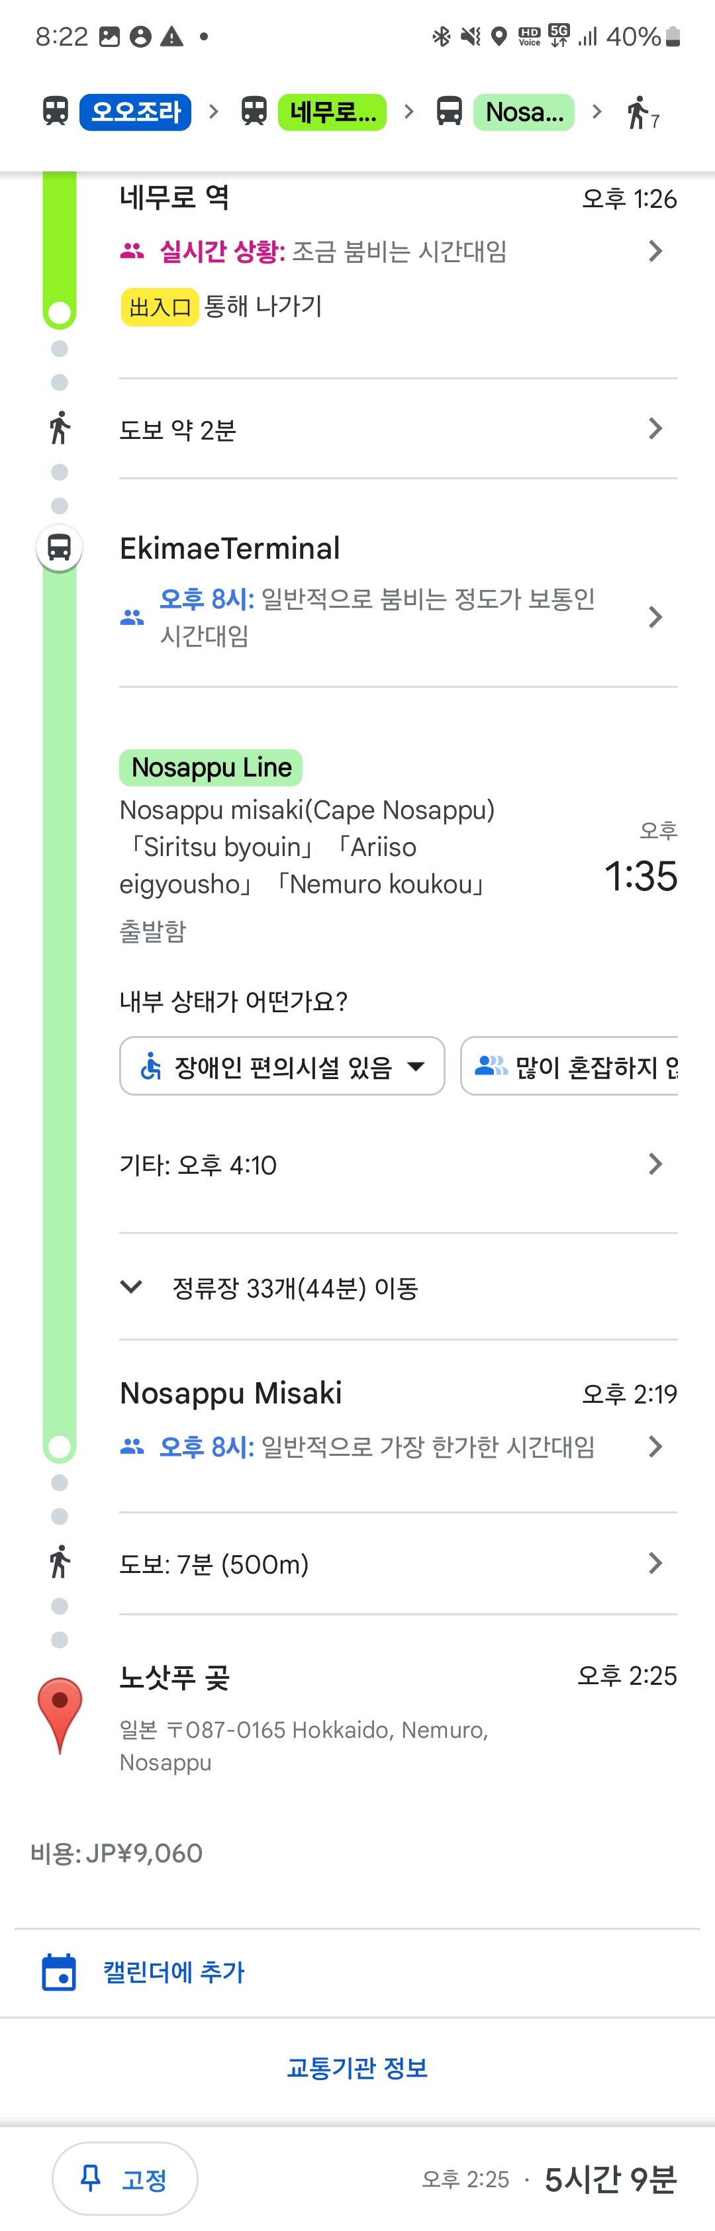Open the 장애인 편의시설 있음 dropdown
This screenshot has width=715, height=2231.
click(x=282, y=1066)
